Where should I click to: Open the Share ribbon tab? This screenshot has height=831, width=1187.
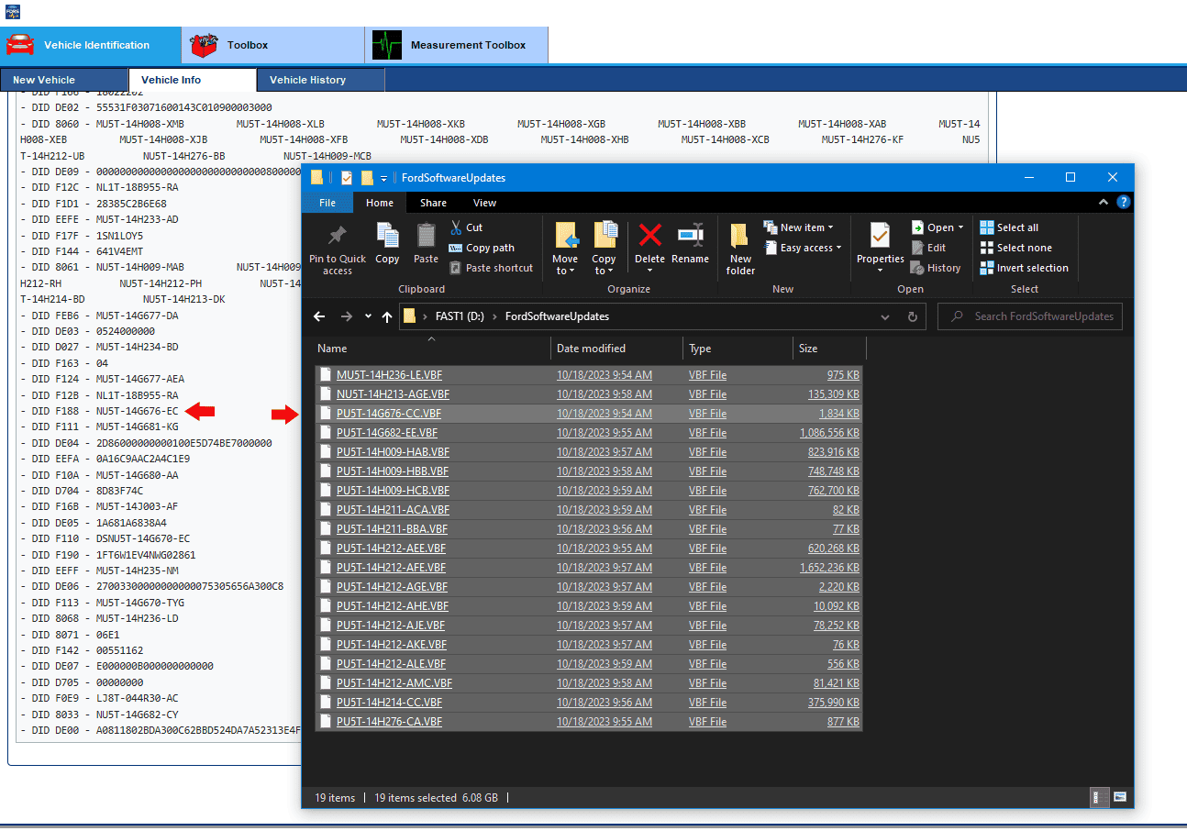coord(432,202)
